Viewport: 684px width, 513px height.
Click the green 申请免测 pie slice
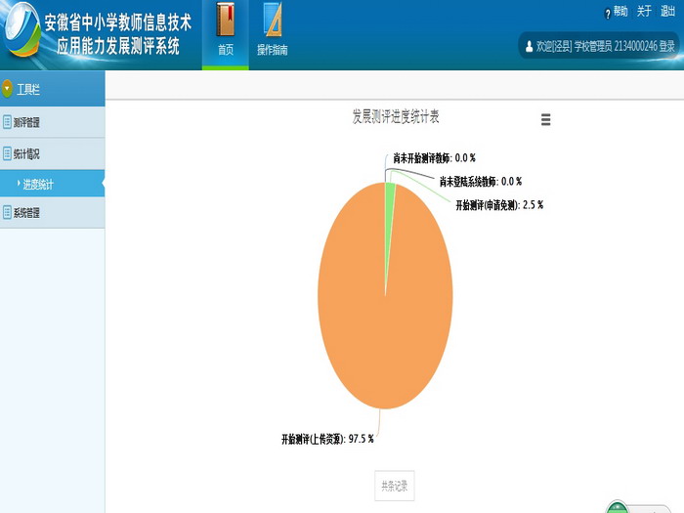coord(390,192)
